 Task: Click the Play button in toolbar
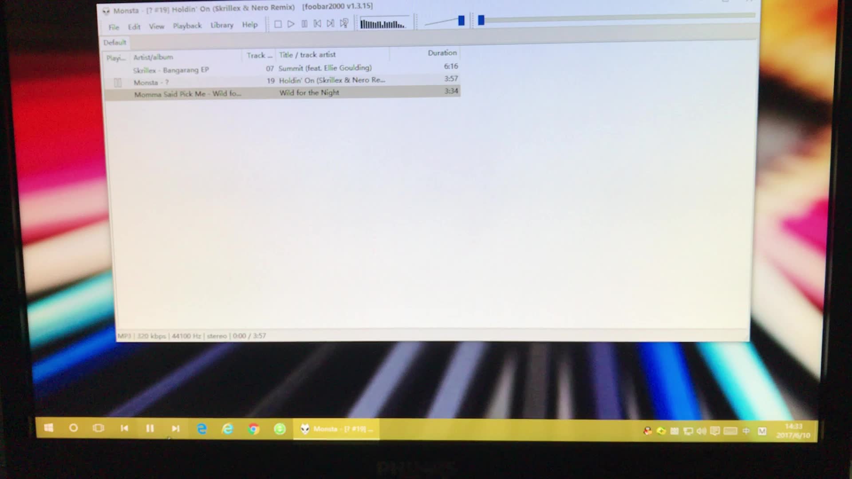(291, 24)
